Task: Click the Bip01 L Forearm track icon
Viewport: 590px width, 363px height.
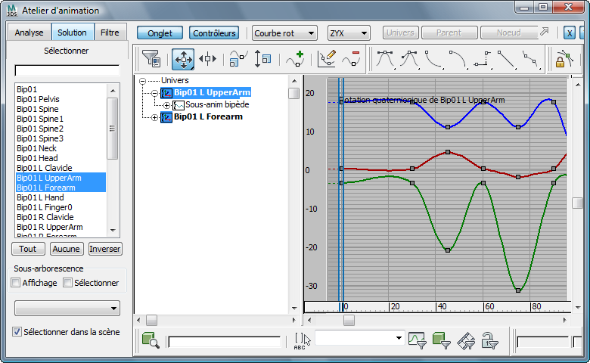Action: pos(166,117)
